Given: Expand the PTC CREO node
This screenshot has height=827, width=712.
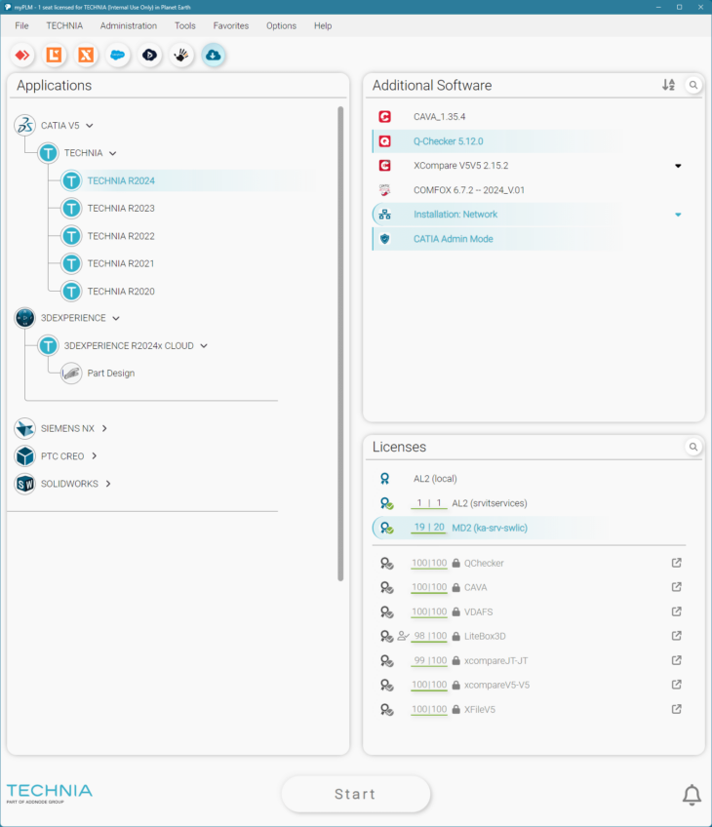Looking at the screenshot, I should [x=95, y=455].
